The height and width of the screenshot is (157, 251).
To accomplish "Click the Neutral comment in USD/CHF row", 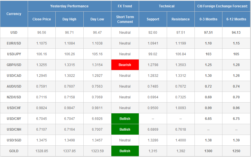I will (125, 108).
